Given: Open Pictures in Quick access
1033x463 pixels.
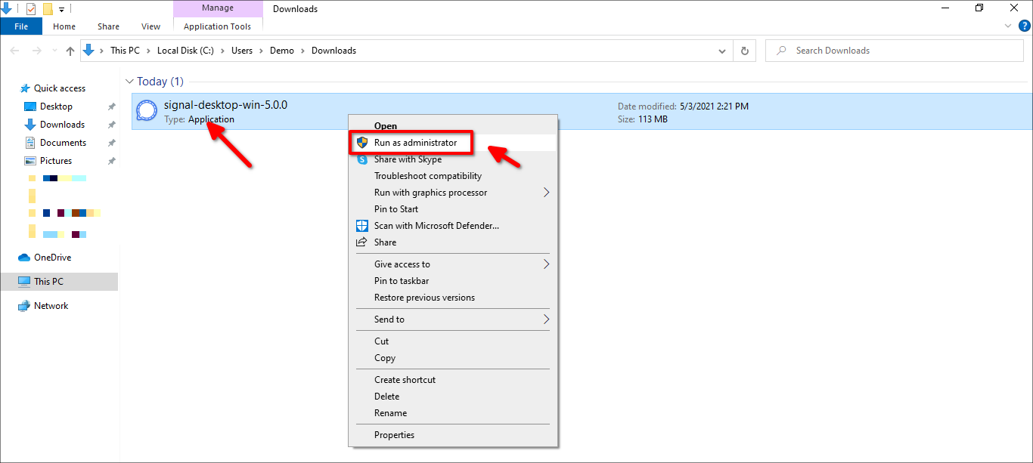Looking at the screenshot, I should pyautogui.click(x=56, y=161).
